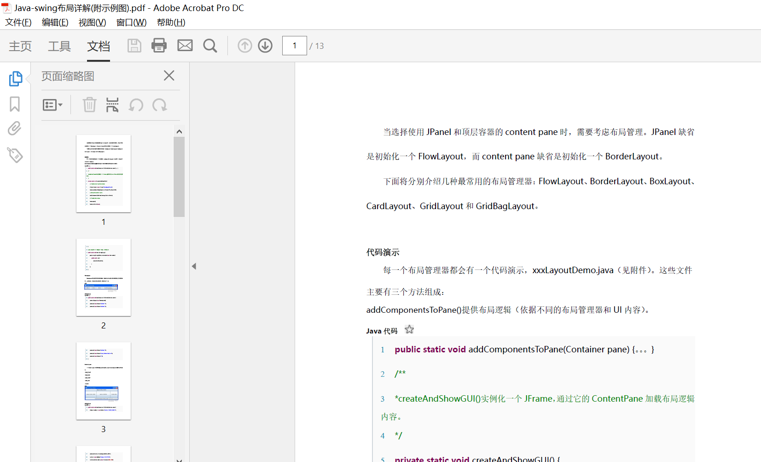Viewport: 761px width, 462px height.
Task: Click the line 'CardLayout、GridLayout 和 GridBagLayout'
Action: click(x=452, y=206)
